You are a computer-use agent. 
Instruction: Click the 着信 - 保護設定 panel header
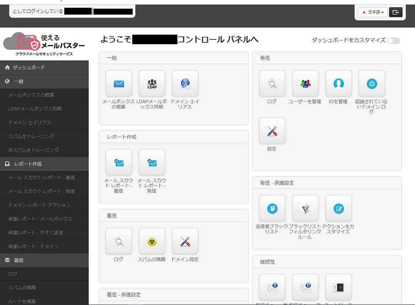pyautogui.click(x=174, y=295)
